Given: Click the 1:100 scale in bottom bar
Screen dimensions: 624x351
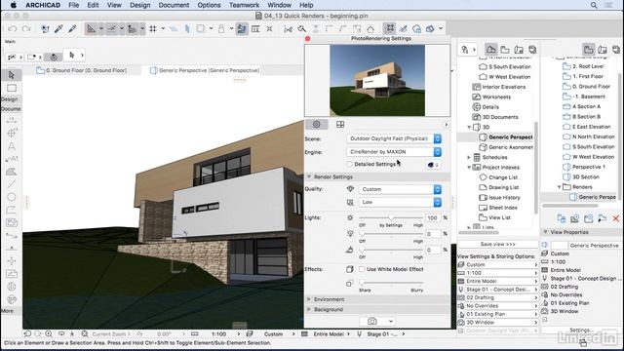Looking at the screenshot, I should (x=218, y=334).
